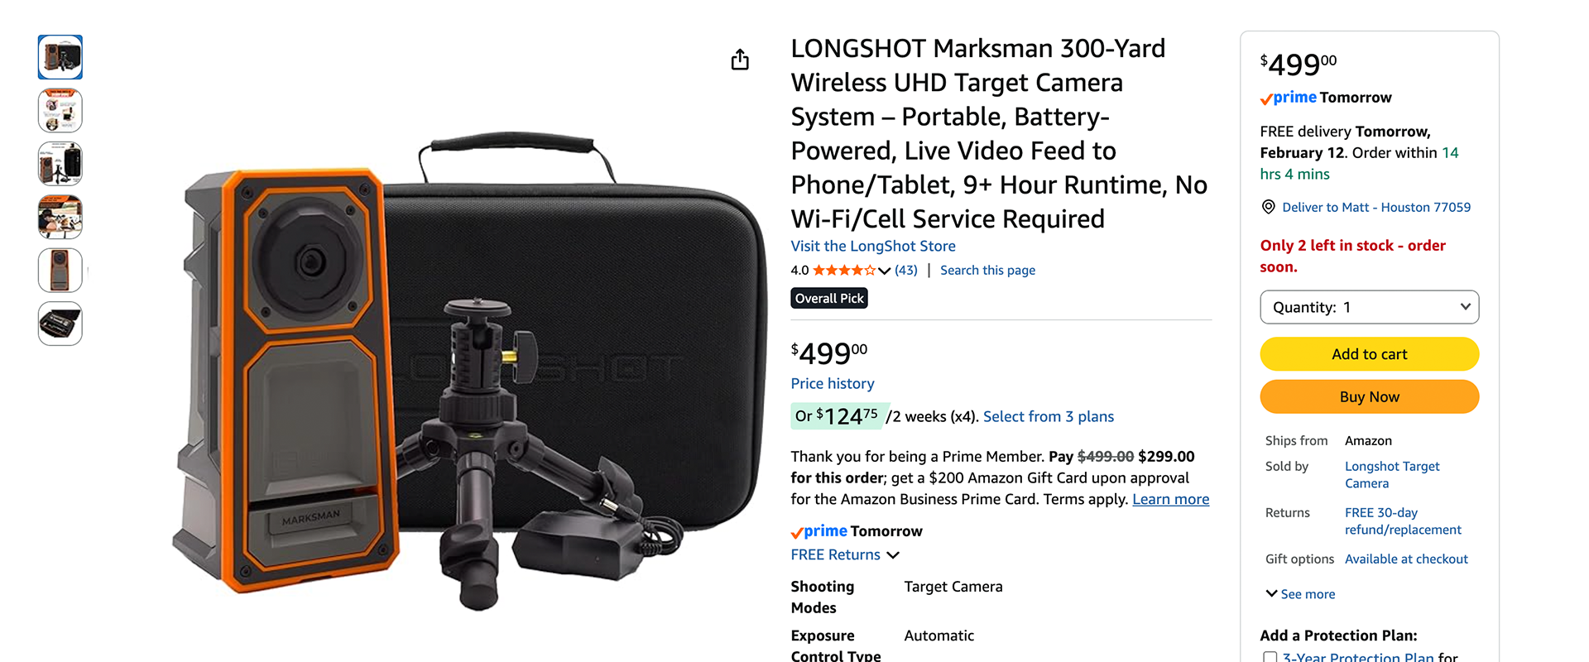The height and width of the screenshot is (662, 1589).
Task: Click the Add to cart button
Action: tap(1369, 354)
